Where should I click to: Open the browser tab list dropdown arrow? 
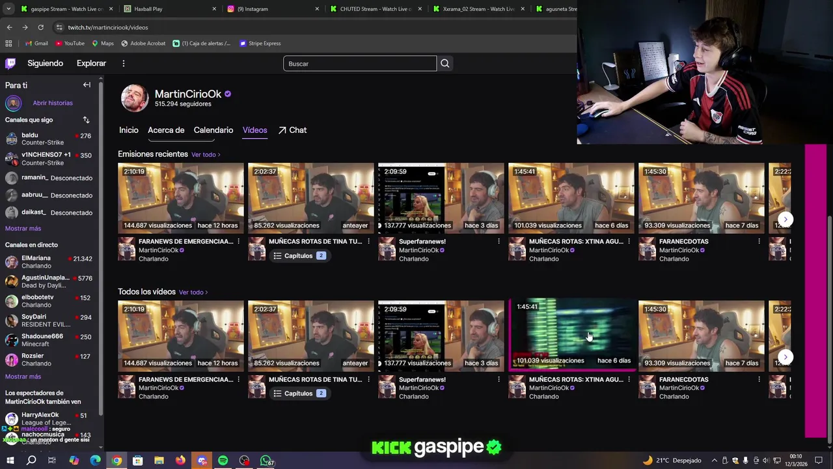pos(8,9)
